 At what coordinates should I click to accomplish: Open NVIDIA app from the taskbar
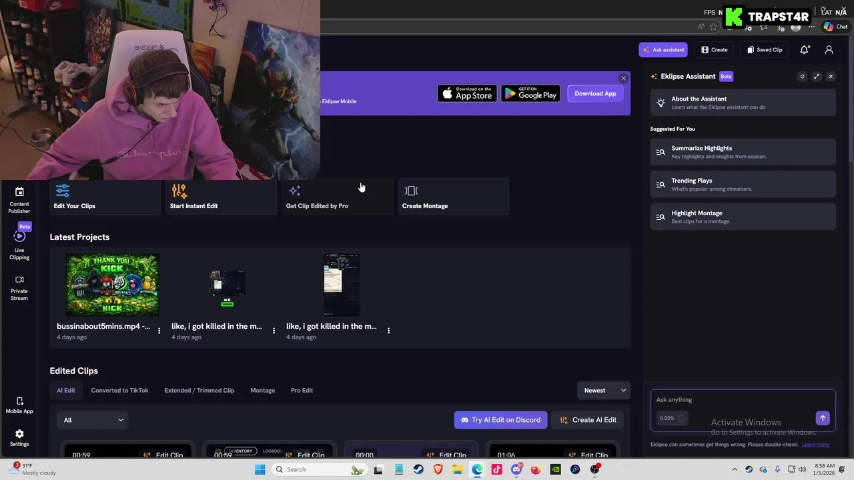point(555,469)
